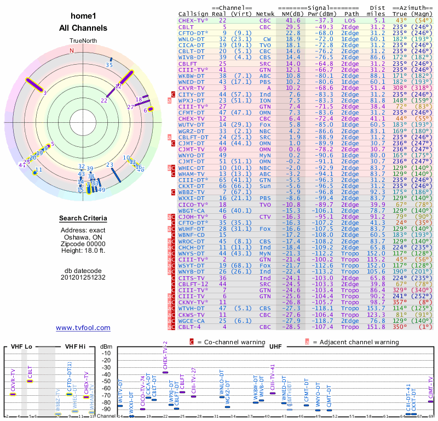The image size is (438, 421).
Task: Click the C warning icon beside WBBZ-TV
Action: pos(173,192)
